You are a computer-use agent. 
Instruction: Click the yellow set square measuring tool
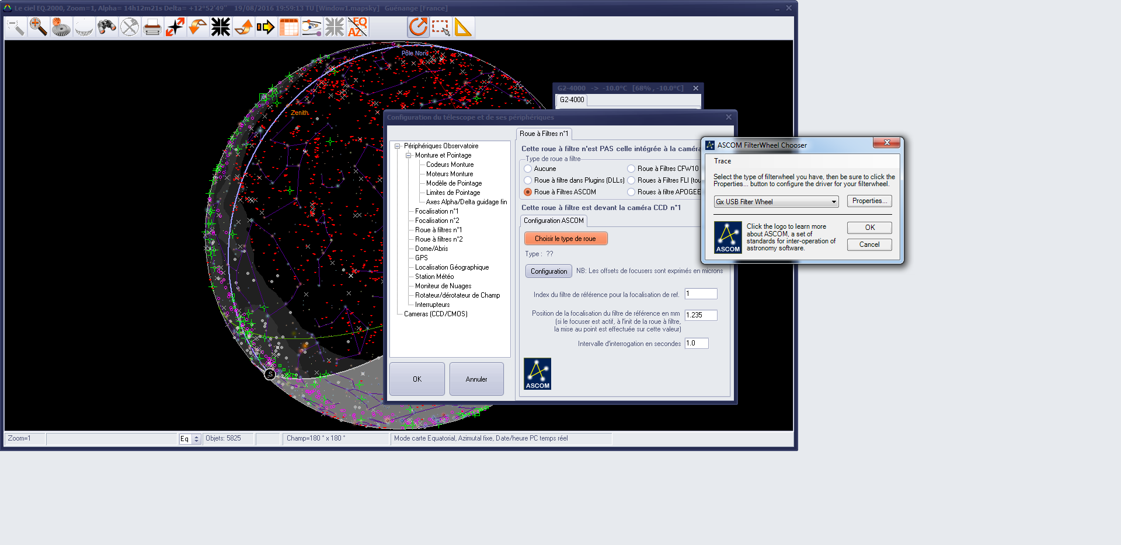point(463,27)
